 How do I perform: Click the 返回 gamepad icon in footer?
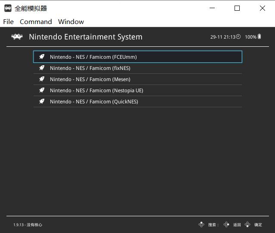tap(226, 224)
